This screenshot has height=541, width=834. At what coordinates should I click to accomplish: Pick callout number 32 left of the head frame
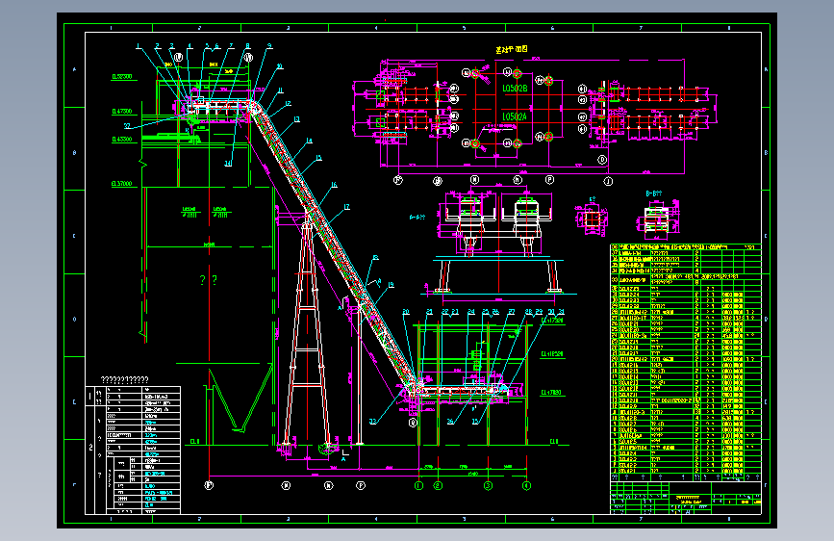tap(127, 126)
